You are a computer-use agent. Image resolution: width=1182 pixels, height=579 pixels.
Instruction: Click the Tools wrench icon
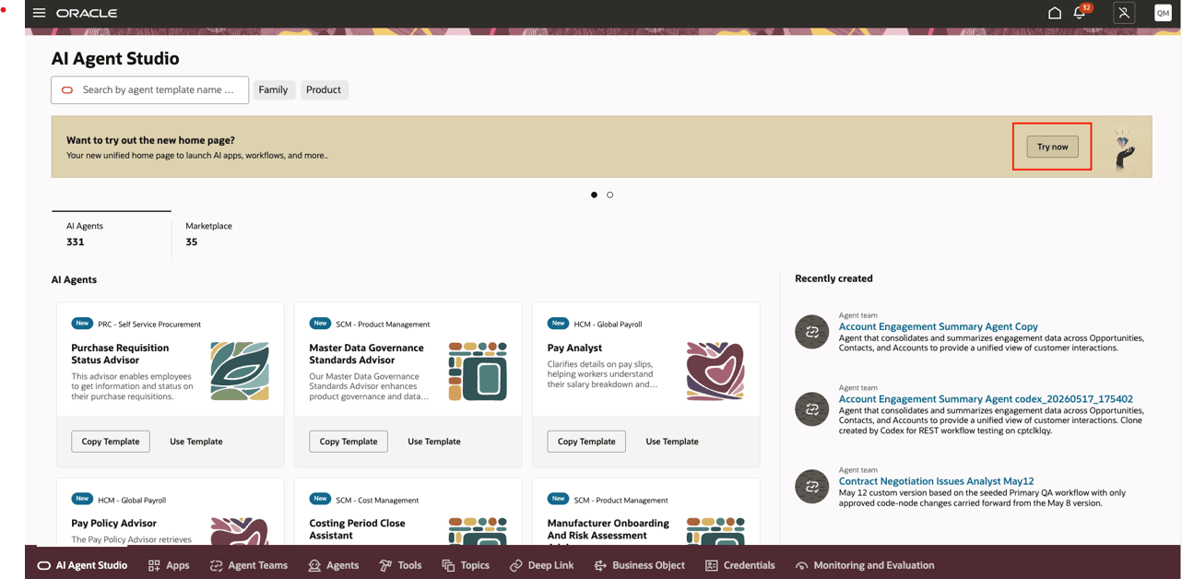[x=386, y=565]
